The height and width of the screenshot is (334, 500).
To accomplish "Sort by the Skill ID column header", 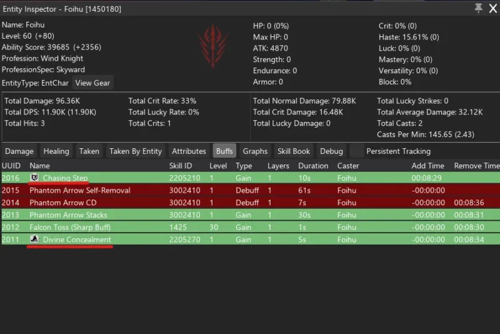I will click(x=181, y=166).
